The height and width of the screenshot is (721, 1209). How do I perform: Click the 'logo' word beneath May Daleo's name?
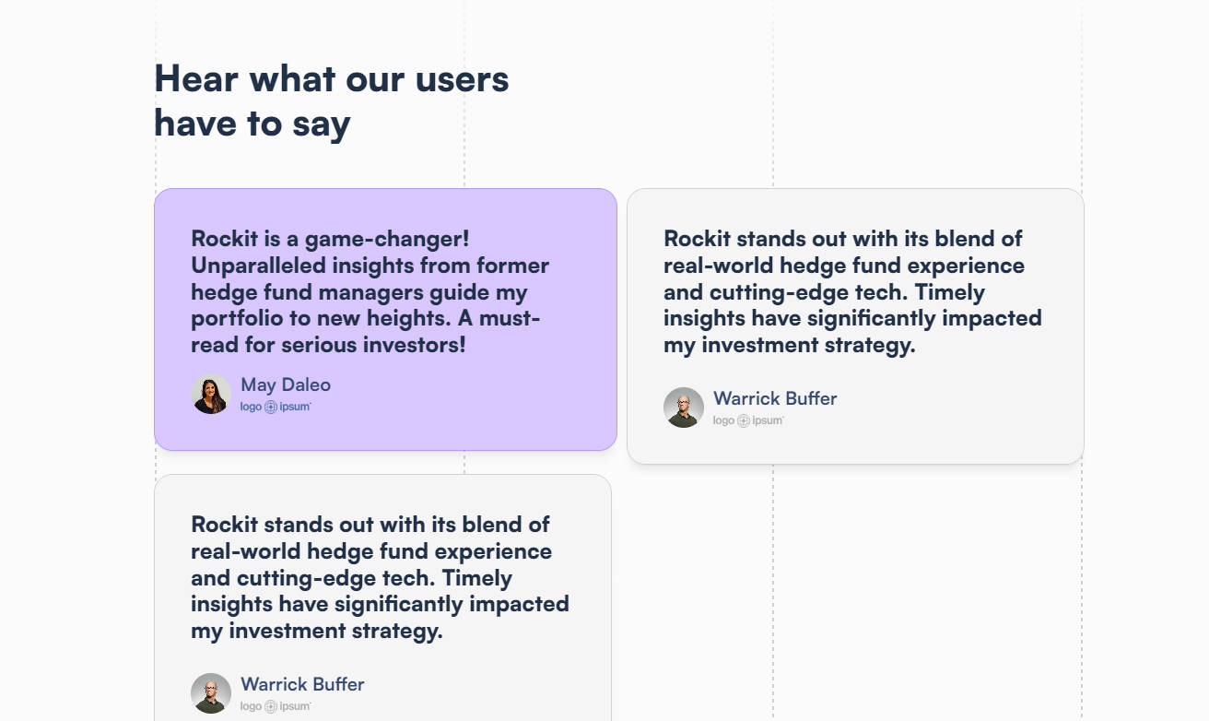tap(251, 407)
